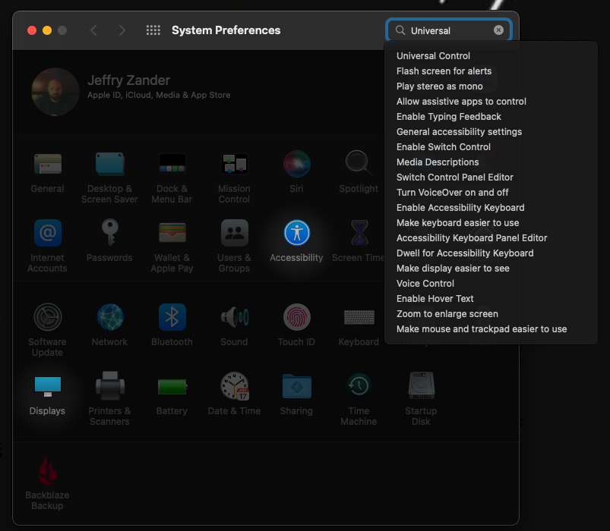Select Universal Control search result
The image size is (610, 531).
(433, 56)
